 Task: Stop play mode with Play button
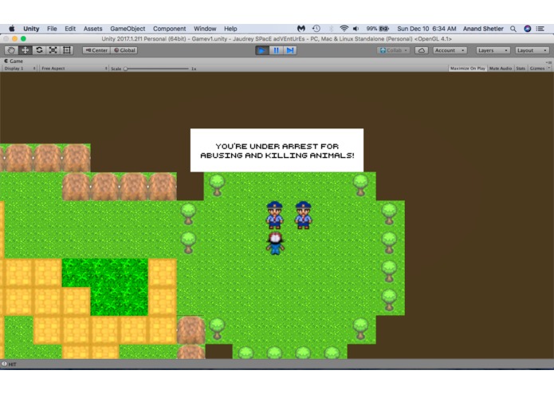(x=261, y=50)
